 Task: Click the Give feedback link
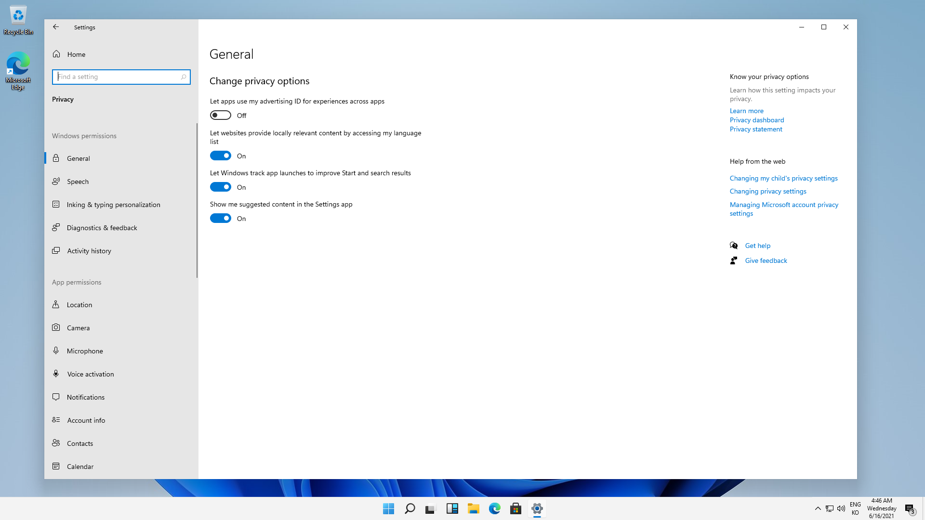(x=766, y=260)
